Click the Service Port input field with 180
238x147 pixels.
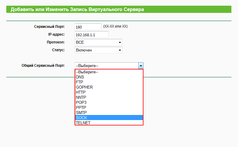pyautogui.click(x=88, y=27)
